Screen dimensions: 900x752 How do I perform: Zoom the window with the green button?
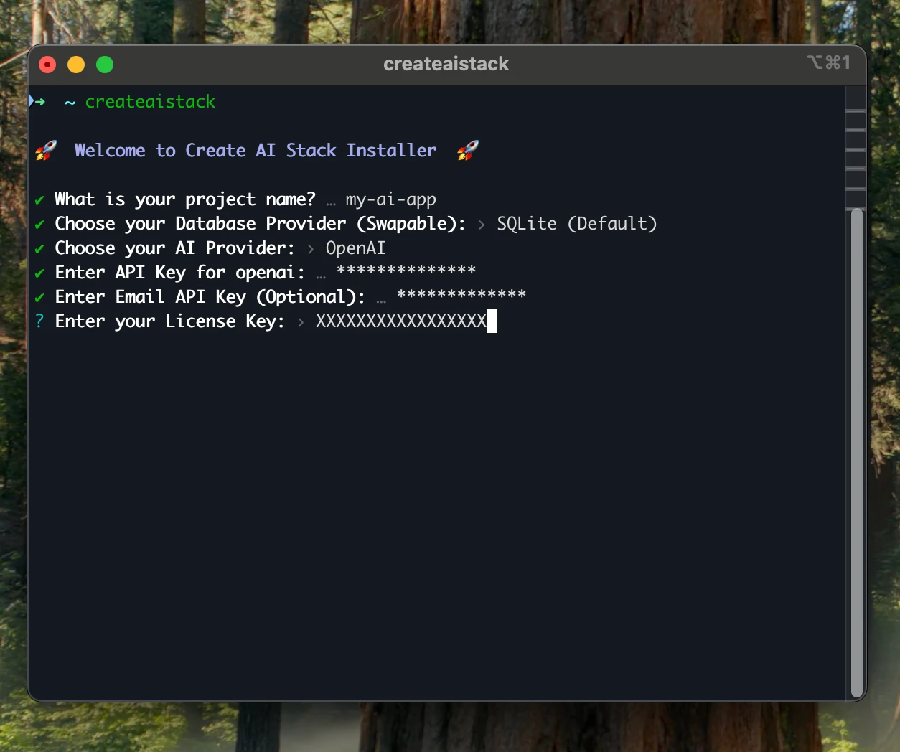tap(105, 65)
